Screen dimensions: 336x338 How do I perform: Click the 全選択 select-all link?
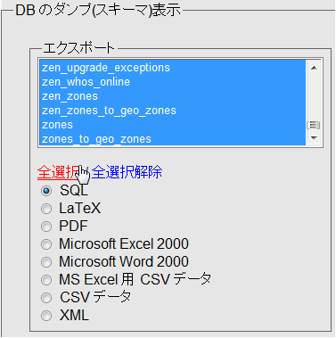[x=59, y=172]
